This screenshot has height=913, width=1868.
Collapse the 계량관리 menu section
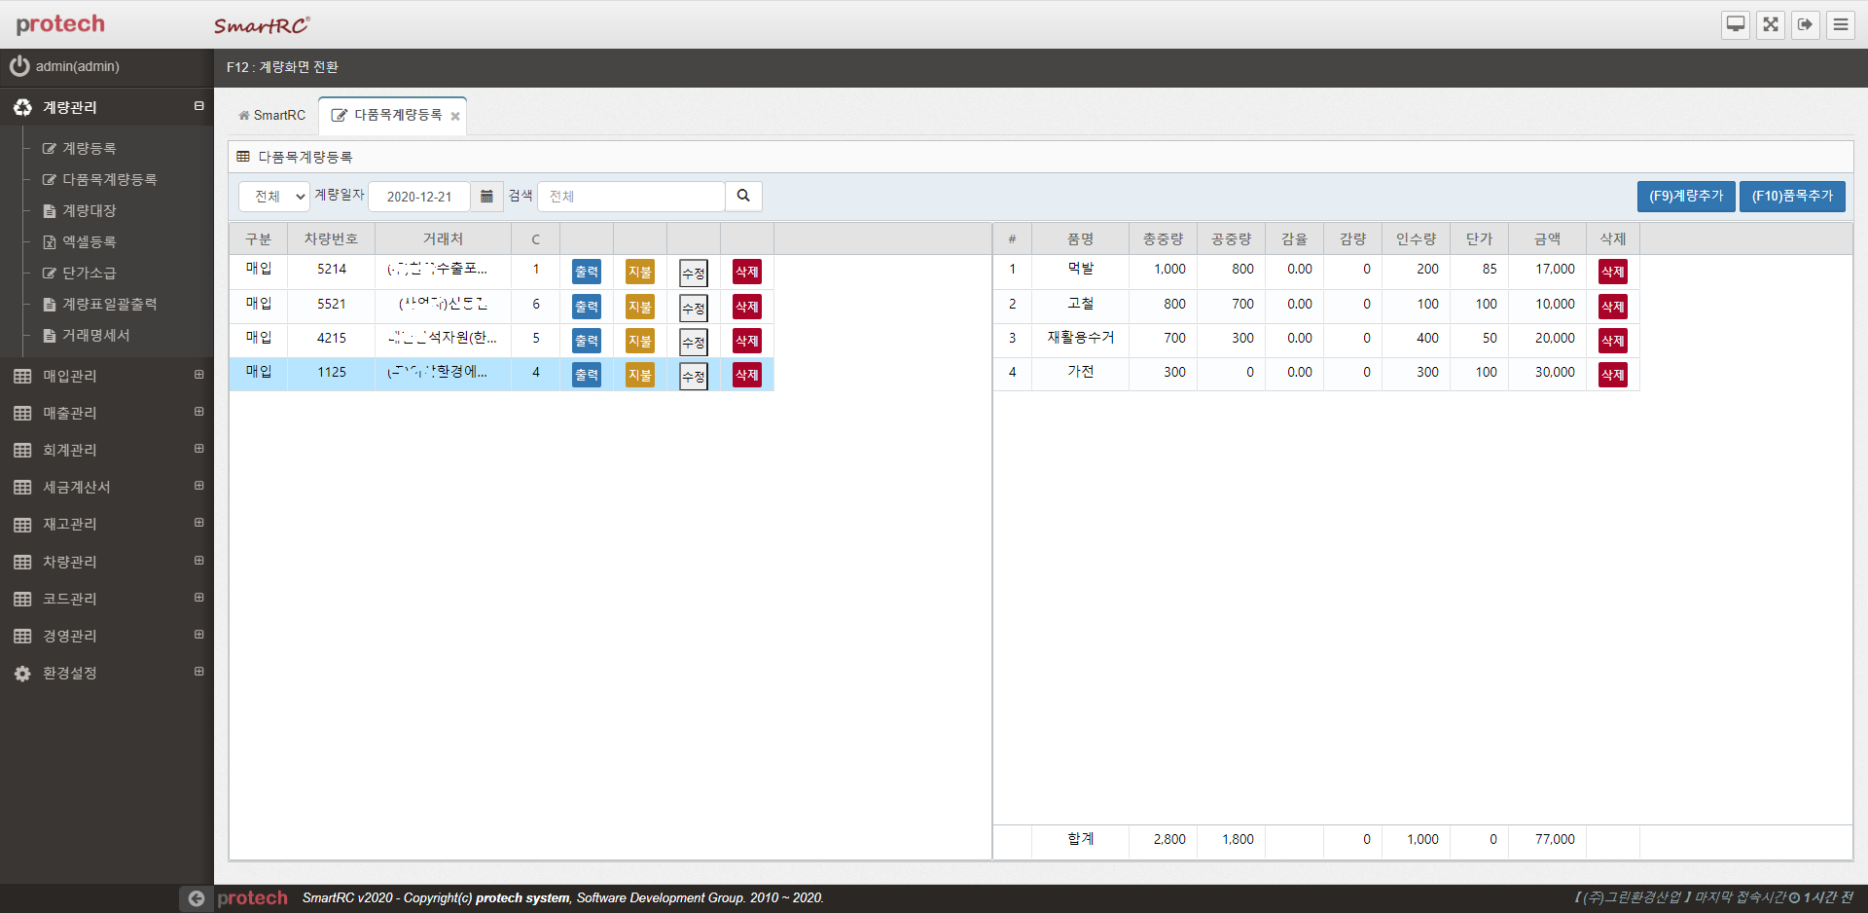(198, 106)
